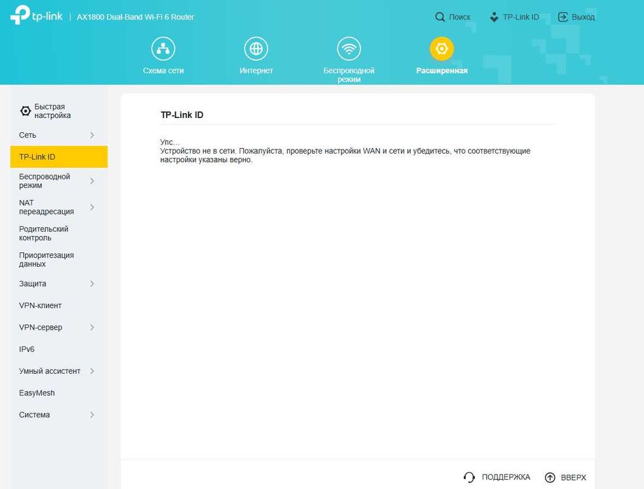The width and height of the screenshot is (644, 489).
Task: Open Родительский контроль in sidebar
Action: [43, 233]
